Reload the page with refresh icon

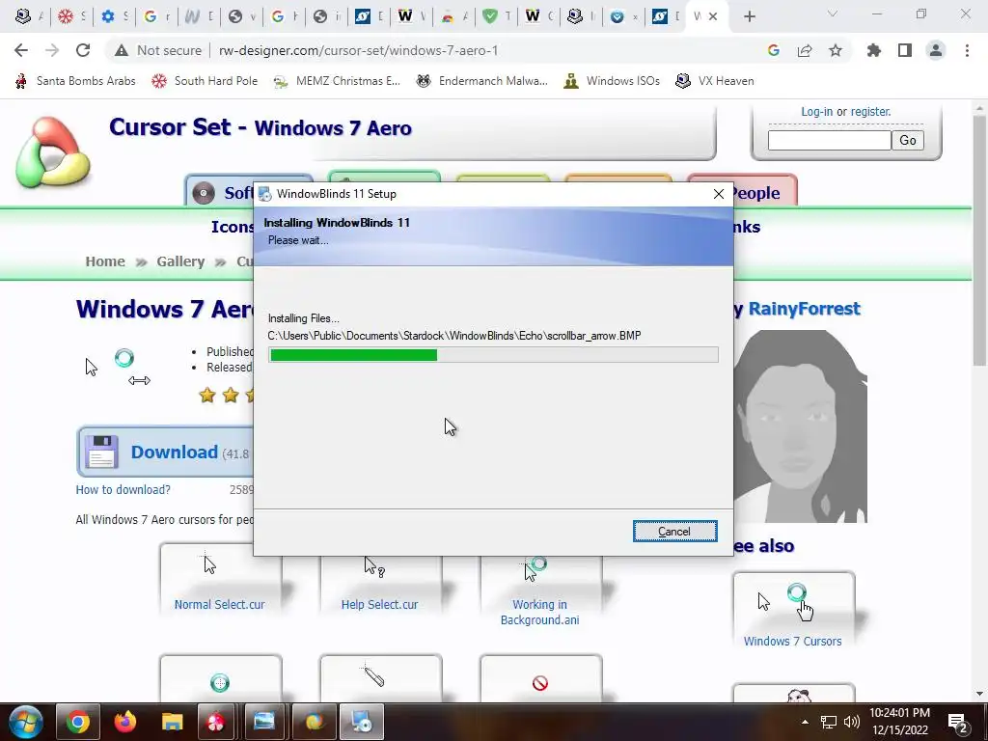click(x=83, y=50)
